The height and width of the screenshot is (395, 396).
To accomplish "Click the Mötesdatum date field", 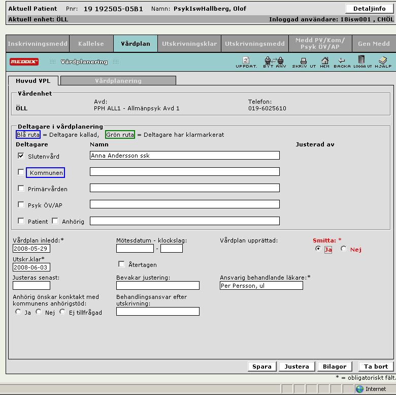I will [x=135, y=248].
